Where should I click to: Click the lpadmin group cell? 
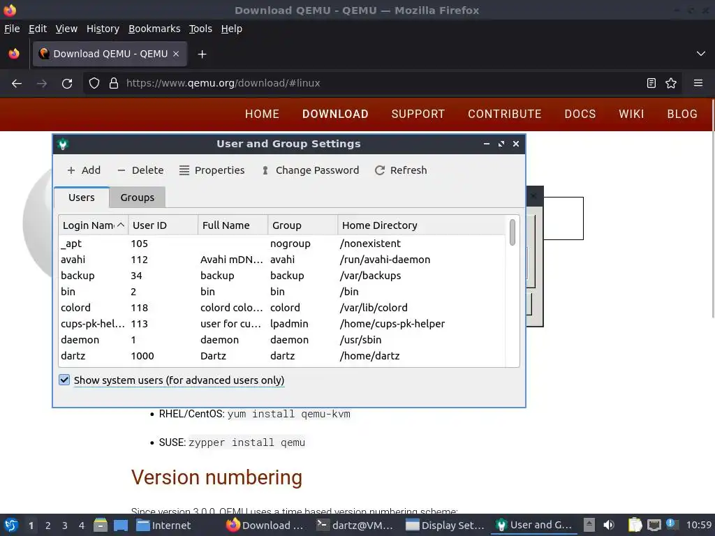pos(289,324)
